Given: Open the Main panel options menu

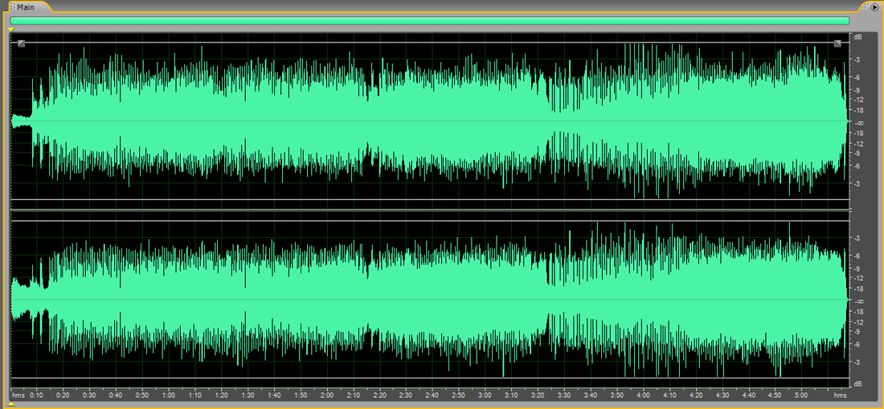Looking at the screenshot, I should (875, 7).
